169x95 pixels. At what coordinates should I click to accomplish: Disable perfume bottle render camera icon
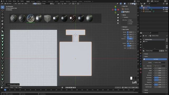[x=167, y=12]
